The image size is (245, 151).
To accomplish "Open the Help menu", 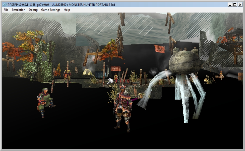I will click(x=67, y=10).
